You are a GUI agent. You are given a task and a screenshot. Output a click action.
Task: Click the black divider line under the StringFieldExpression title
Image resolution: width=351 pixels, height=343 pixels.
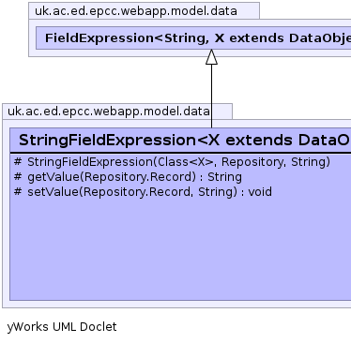[180, 153]
